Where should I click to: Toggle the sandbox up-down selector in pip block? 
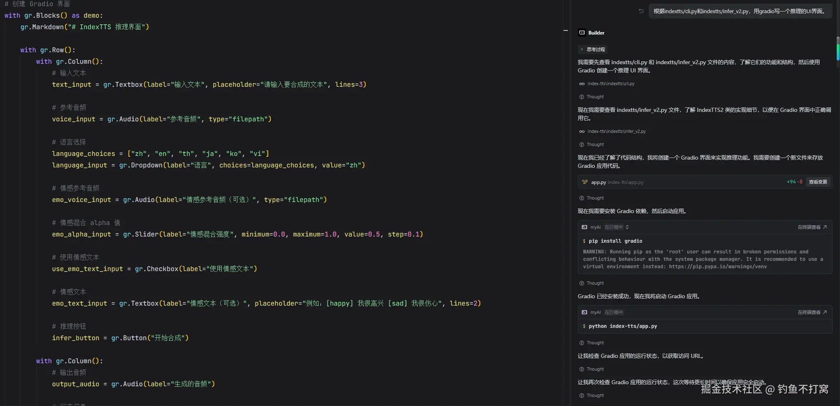pyautogui.click(x=627, y=227)
